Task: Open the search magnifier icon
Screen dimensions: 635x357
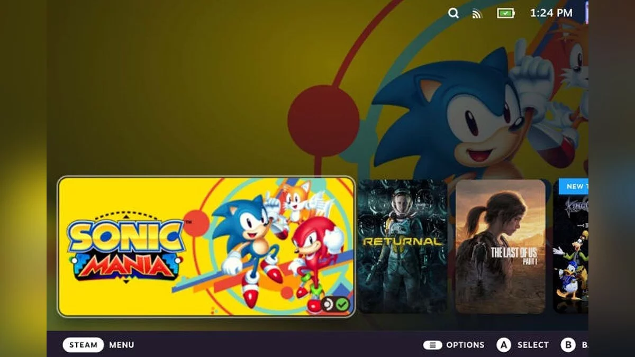Action: click(453, 13)
